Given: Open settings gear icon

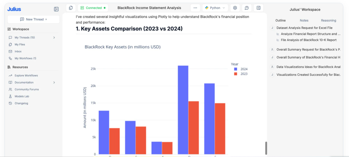Looking at the screenshot, I should (x=235, y=8).
